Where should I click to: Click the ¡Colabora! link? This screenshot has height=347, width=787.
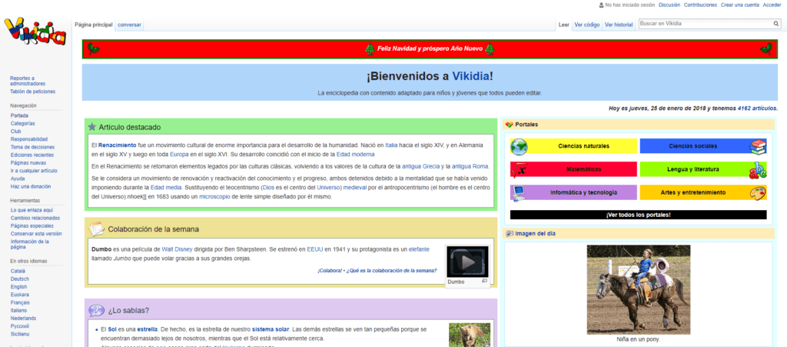329,270
